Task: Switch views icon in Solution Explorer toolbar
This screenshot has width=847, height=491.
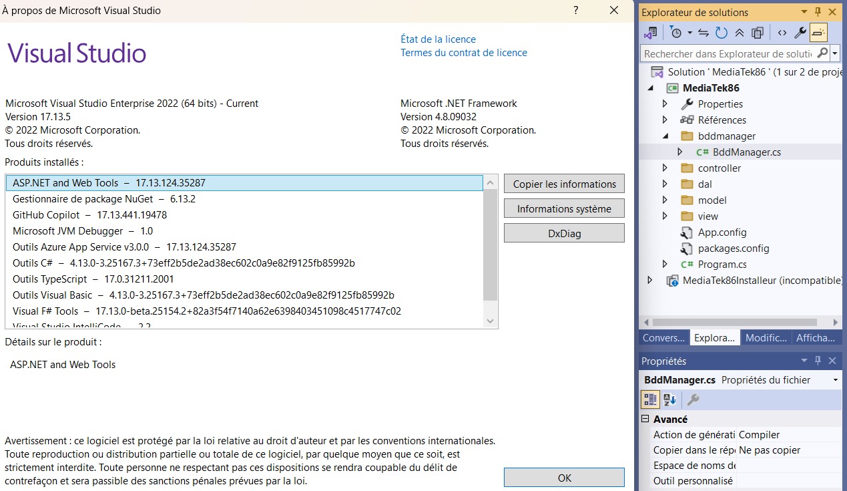Action: (650, 33)
